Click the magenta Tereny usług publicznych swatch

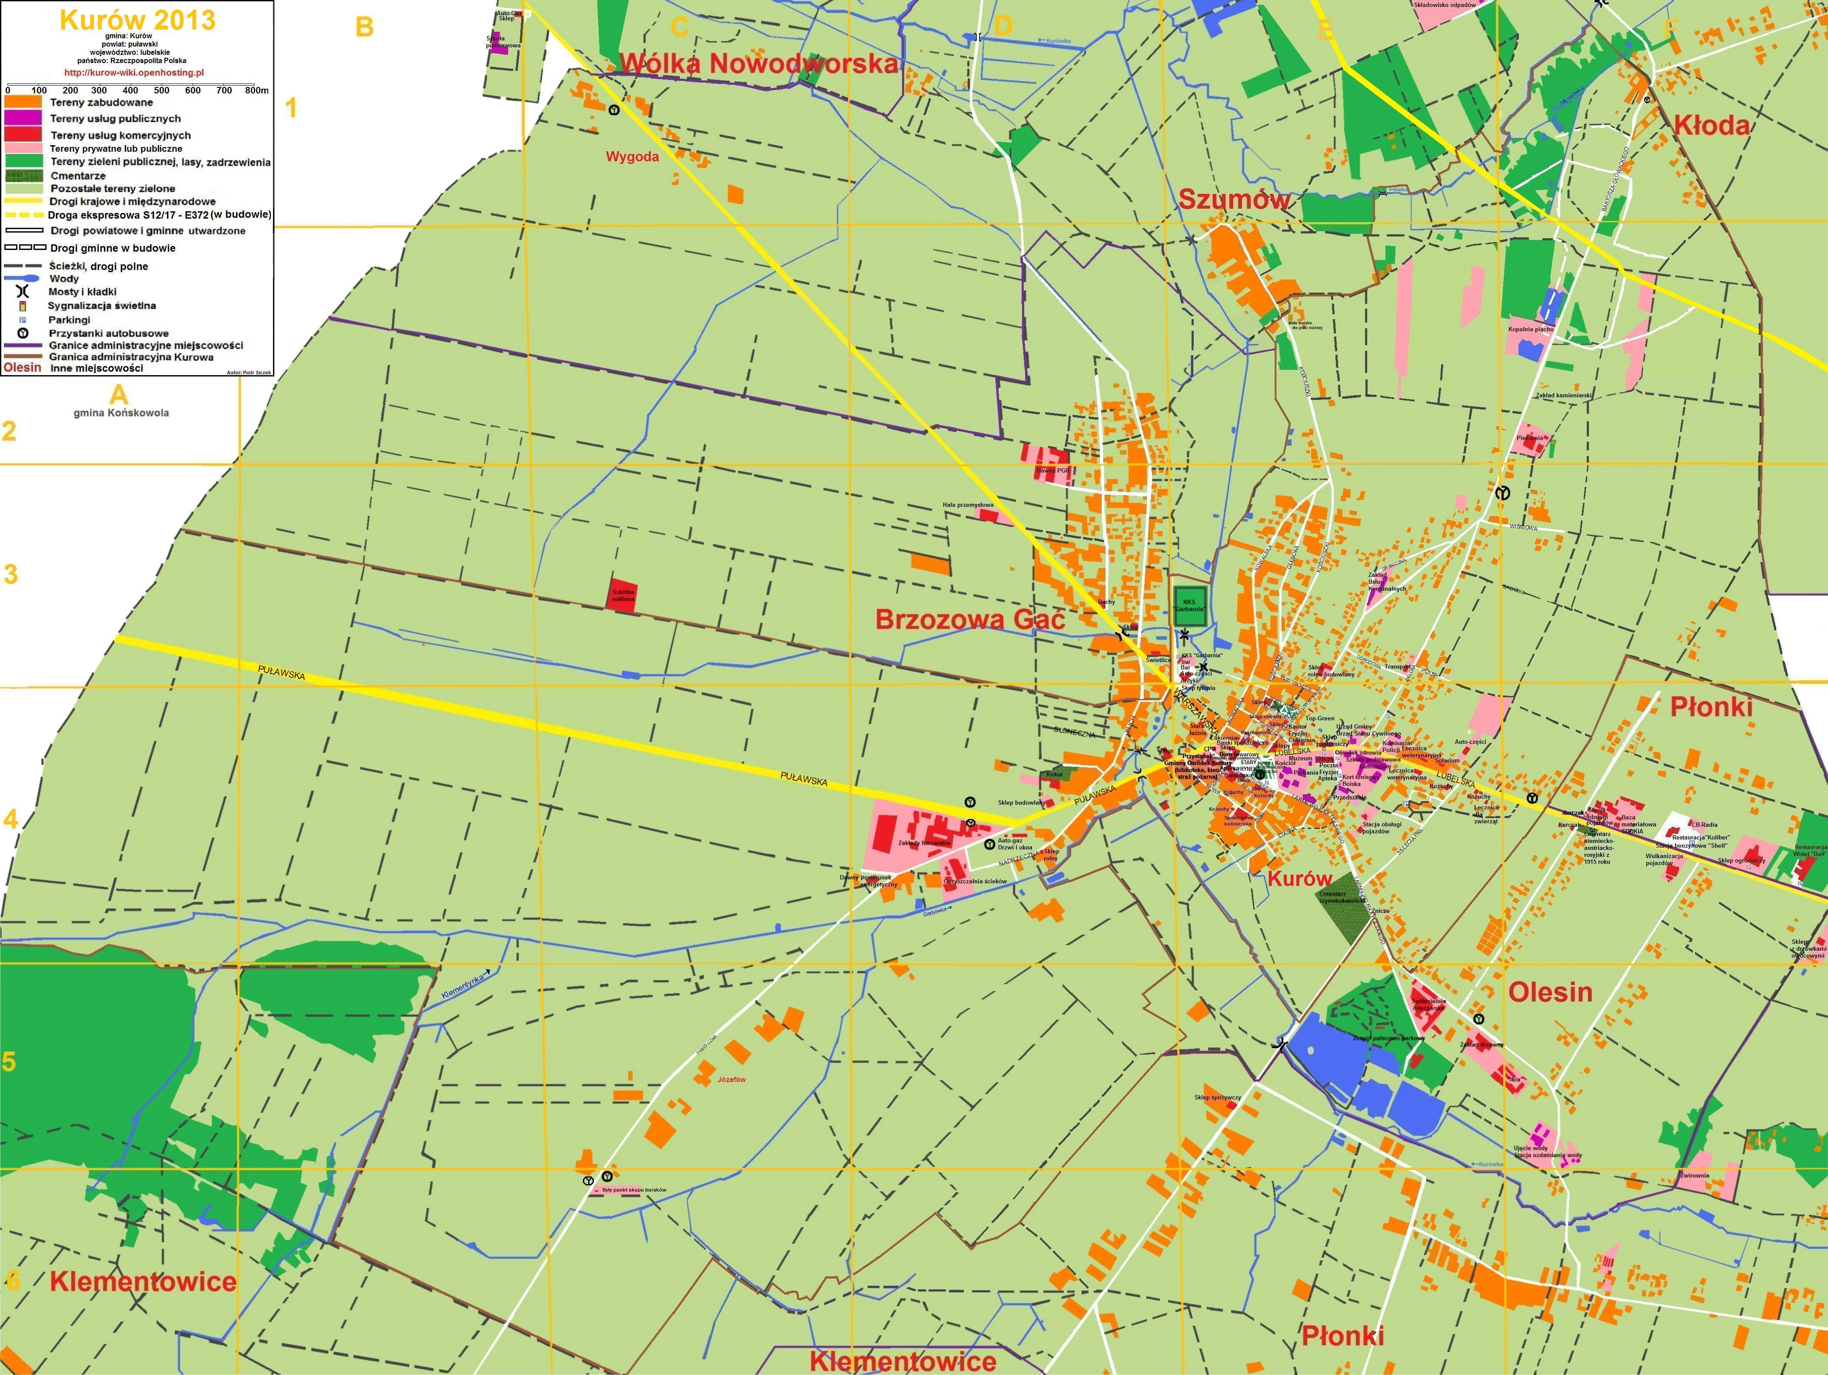point(22,118)
